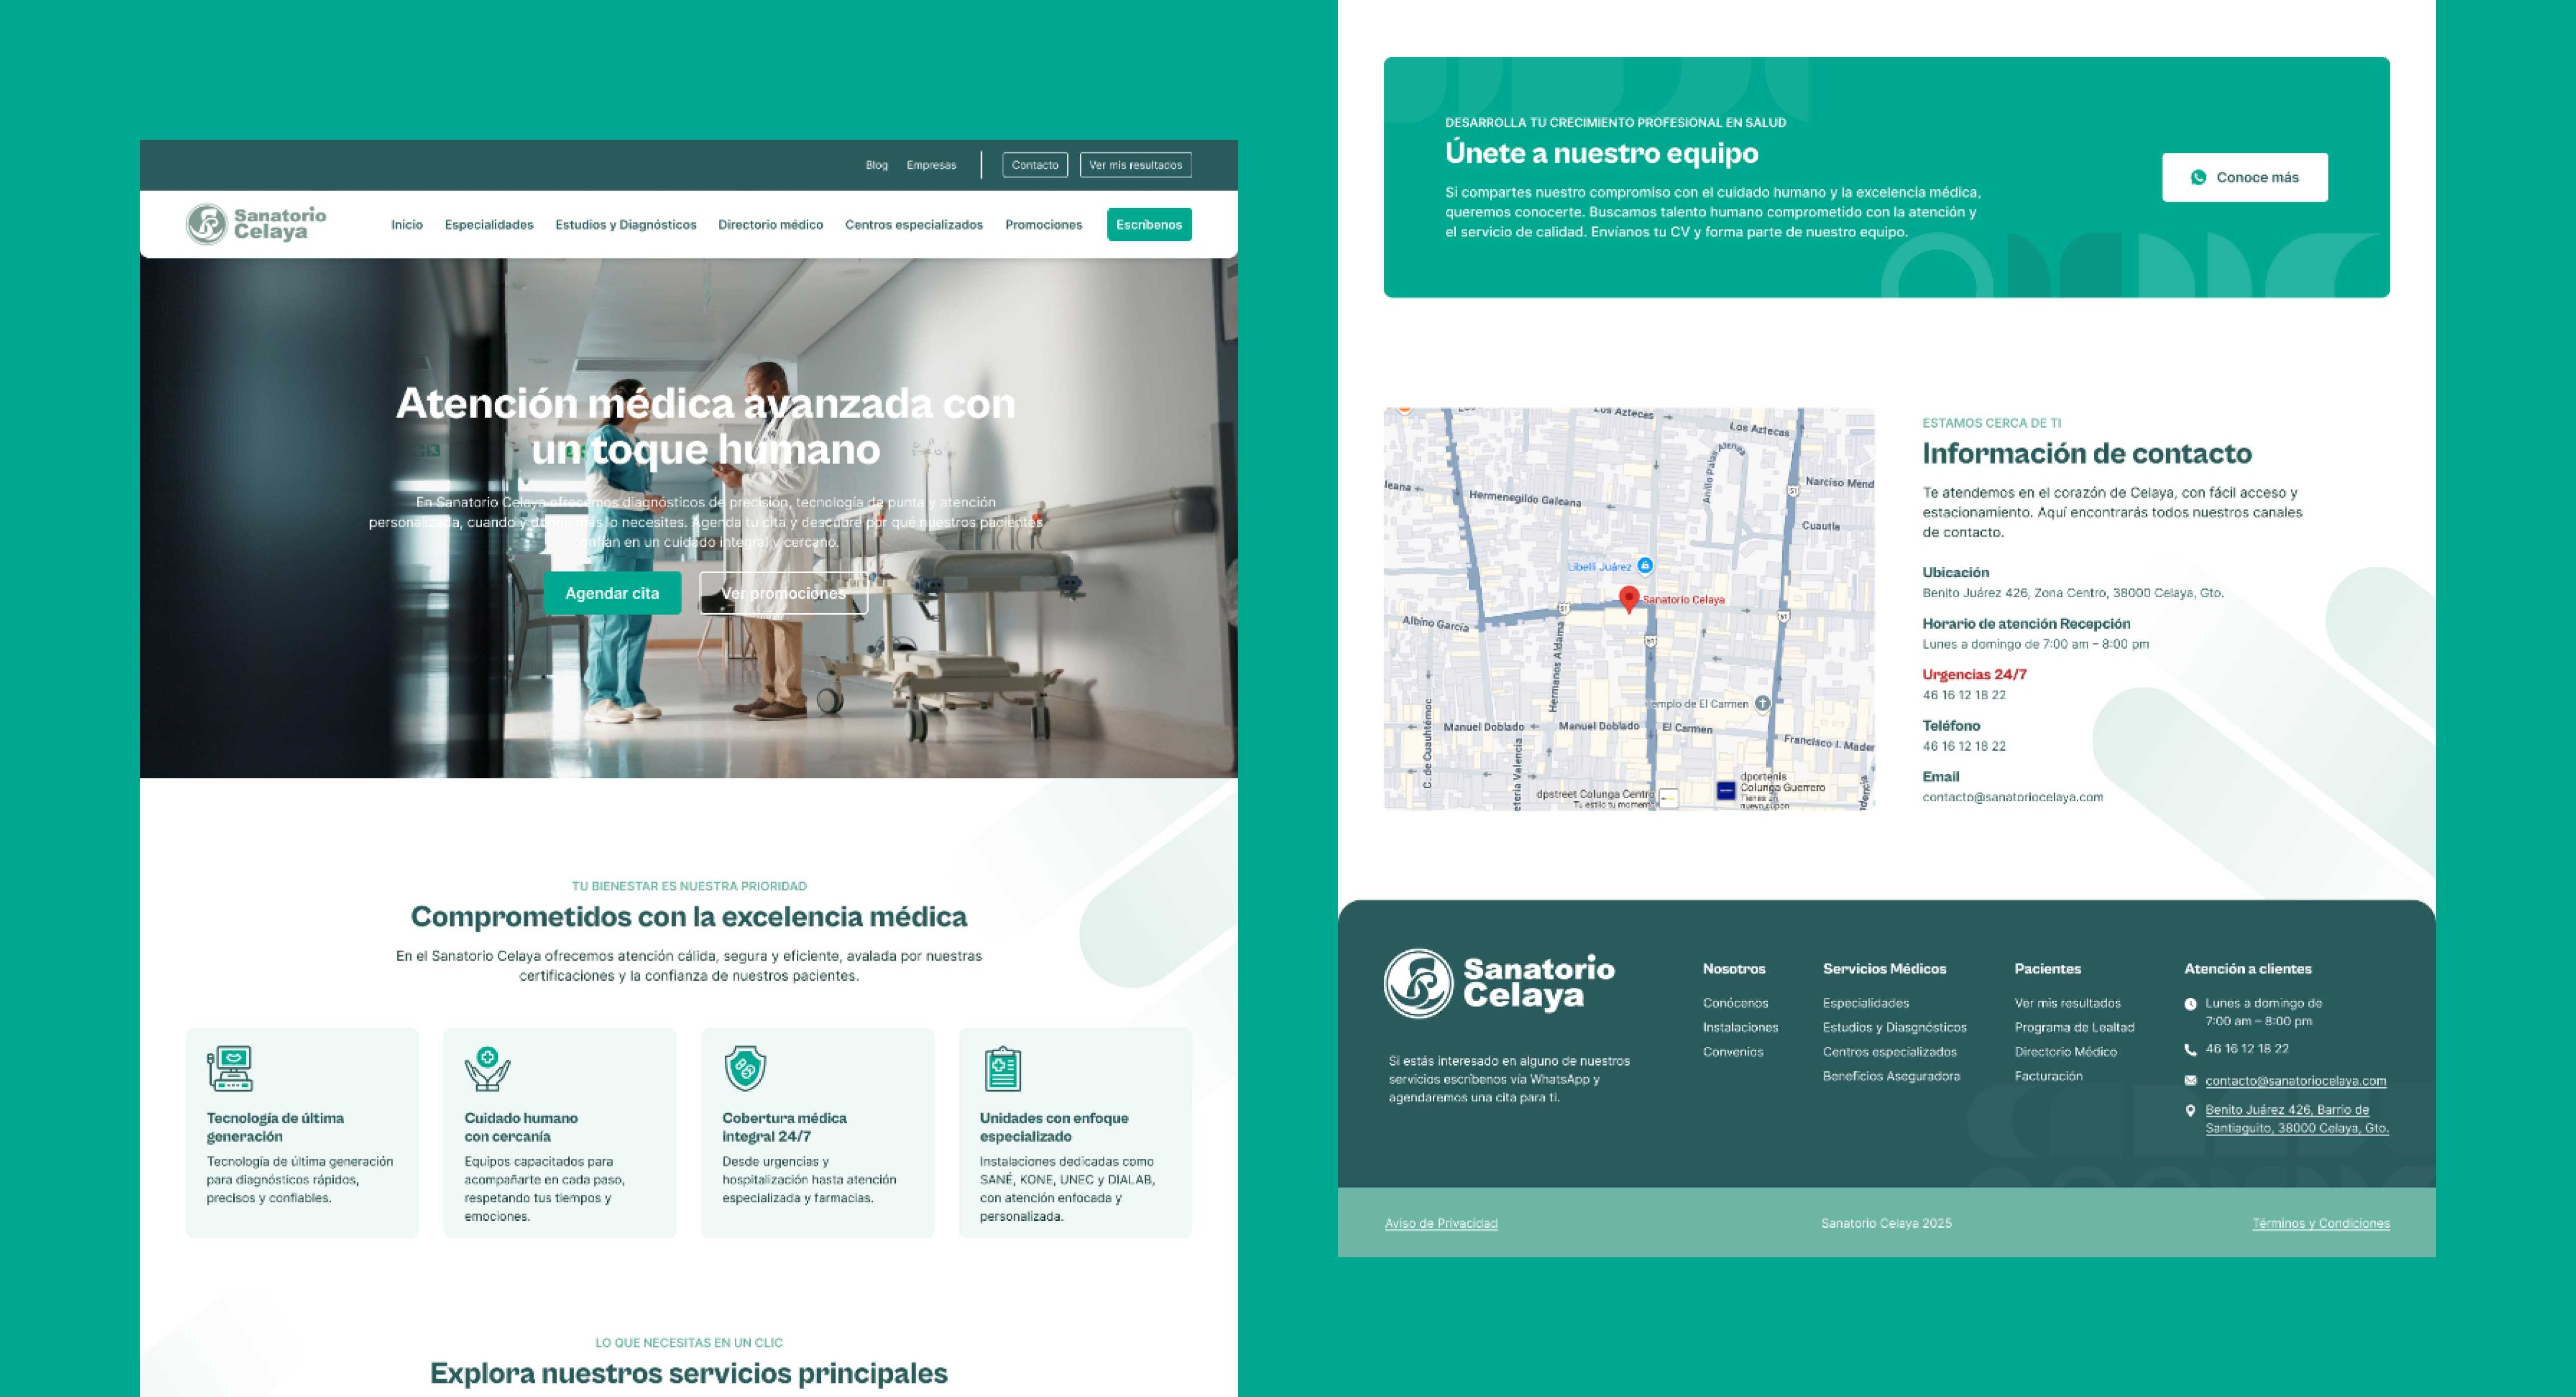Open Especialidades in navigation

(x=489, y=225)
